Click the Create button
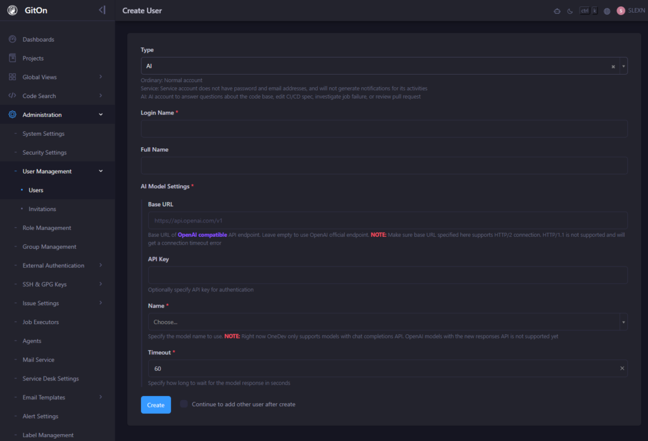This screenshot has width=648, height=441. (156, 405)
